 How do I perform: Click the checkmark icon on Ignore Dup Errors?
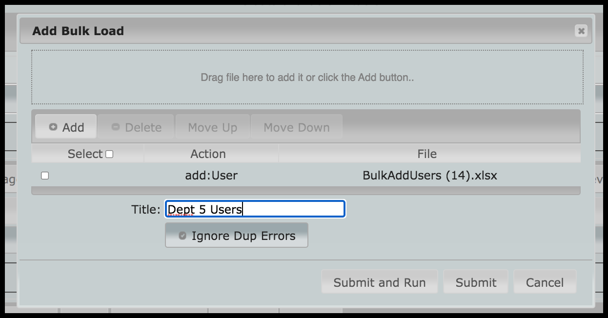(x=182, y=236)
